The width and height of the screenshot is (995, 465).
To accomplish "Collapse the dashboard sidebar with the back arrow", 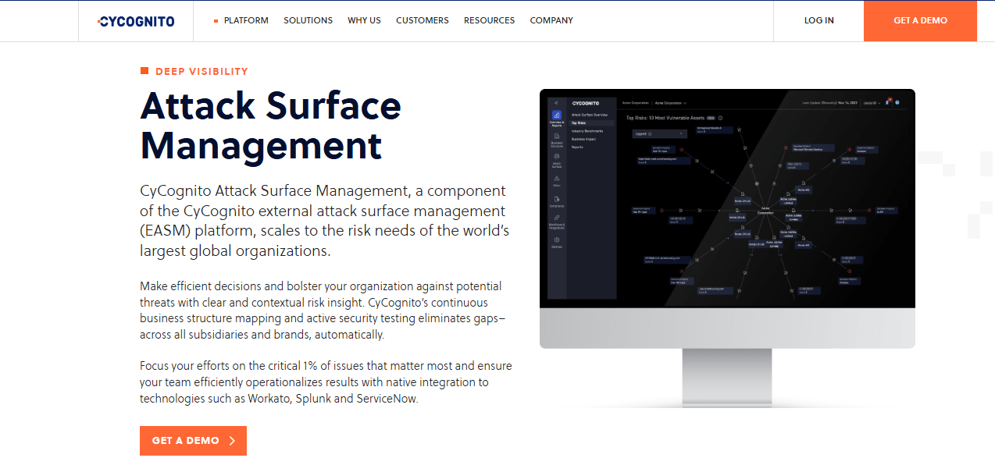I will tap(556, 102).
